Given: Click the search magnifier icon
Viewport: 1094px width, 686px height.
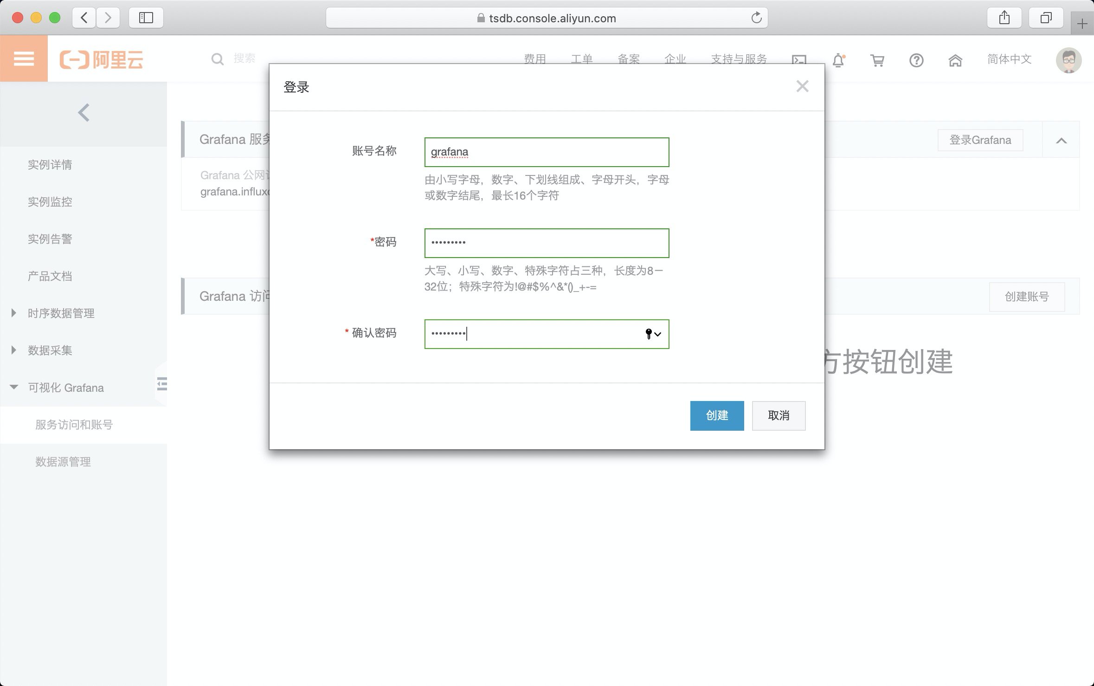Looking at the screenshot, I should pyautogui.click(x=217, y=59).
